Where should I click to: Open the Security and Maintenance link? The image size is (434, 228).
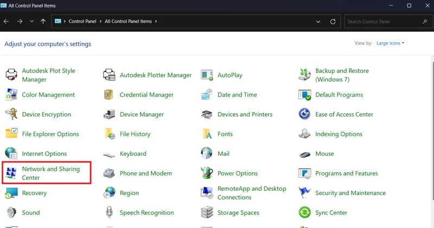[x=350, y=193]
